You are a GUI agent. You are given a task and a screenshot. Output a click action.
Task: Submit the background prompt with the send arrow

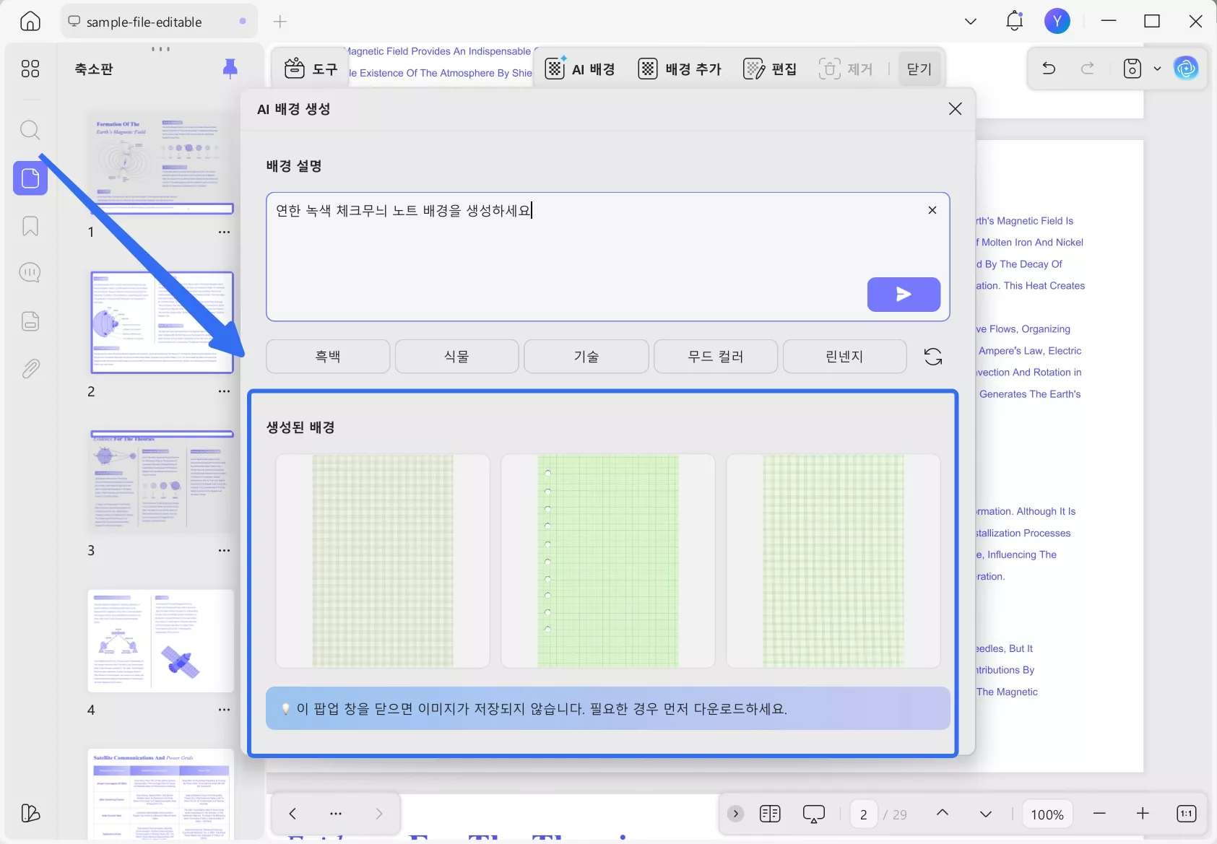click(x=904, y=295)
